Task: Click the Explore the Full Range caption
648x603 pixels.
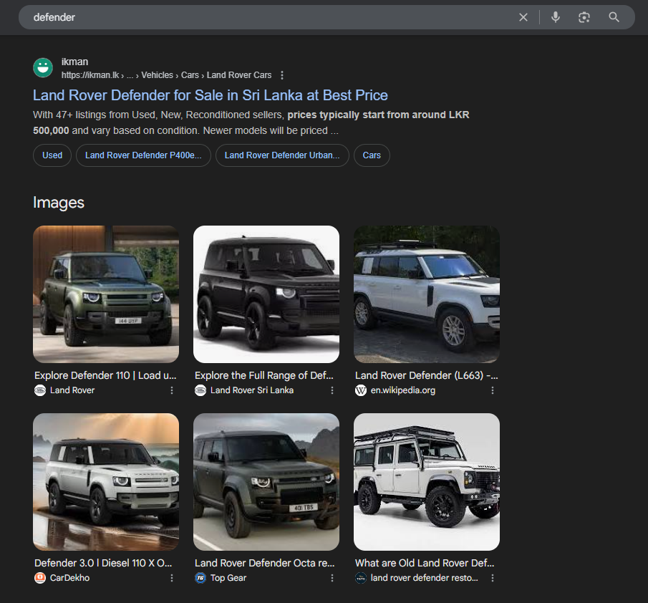Action: pos(264,375)
